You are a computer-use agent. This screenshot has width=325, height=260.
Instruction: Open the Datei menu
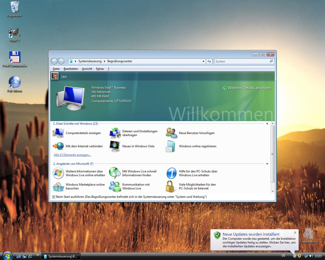[56, 69]
